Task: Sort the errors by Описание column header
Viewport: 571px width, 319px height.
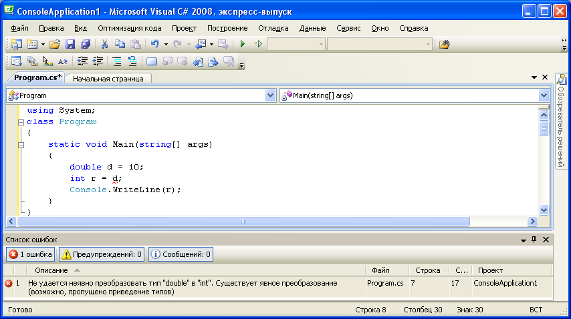Action: click(196, 270)
